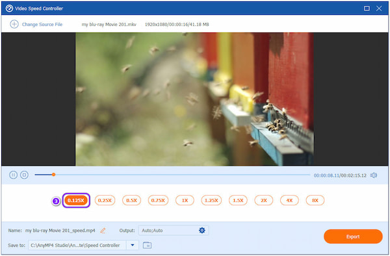Click the 1920x1080/00:00:16/41.18 MB info text
The width and height of the screenshot is (390, 256).
177,24
